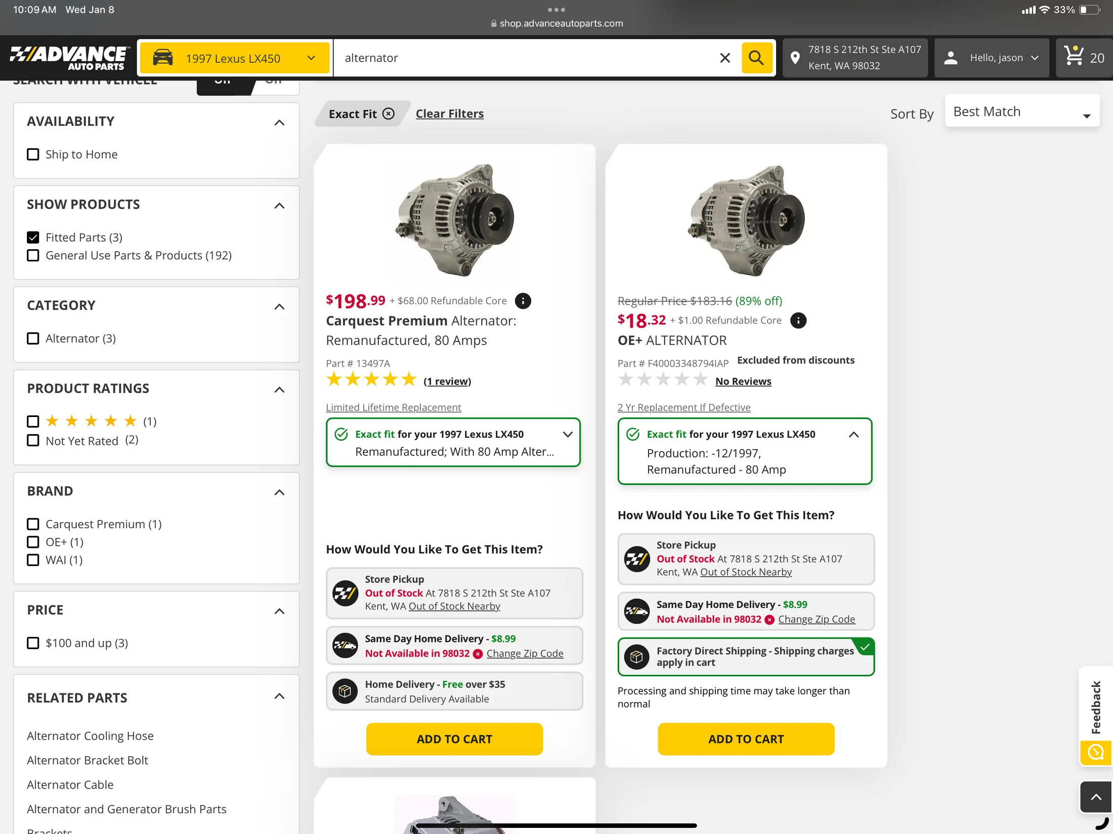Open core charge info for Carquest alternator
Viewport: 1113px width, 834px height.
(x=523, y=301)
